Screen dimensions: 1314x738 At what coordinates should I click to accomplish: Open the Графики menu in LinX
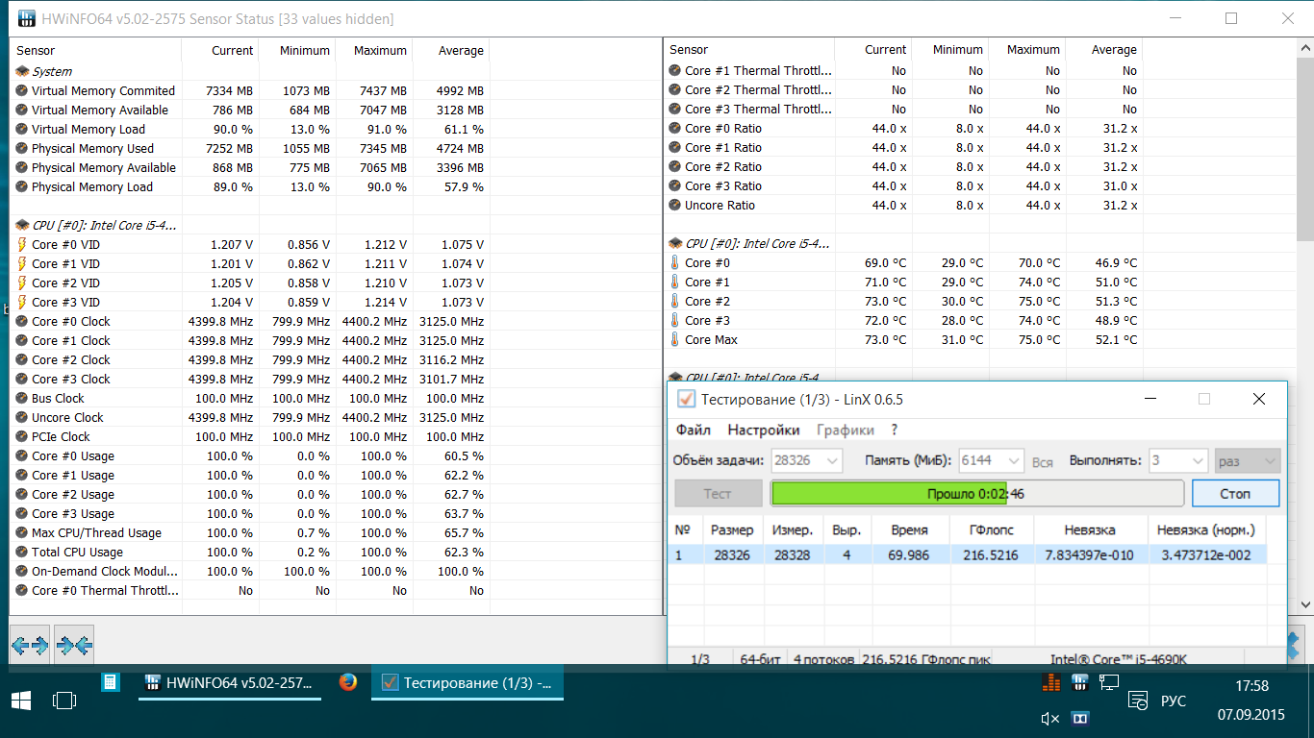846,430
